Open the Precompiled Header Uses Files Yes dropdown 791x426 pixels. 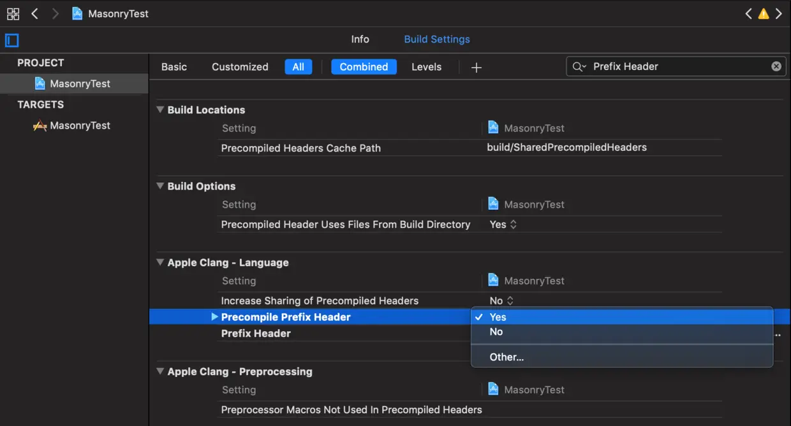point(503,224)
